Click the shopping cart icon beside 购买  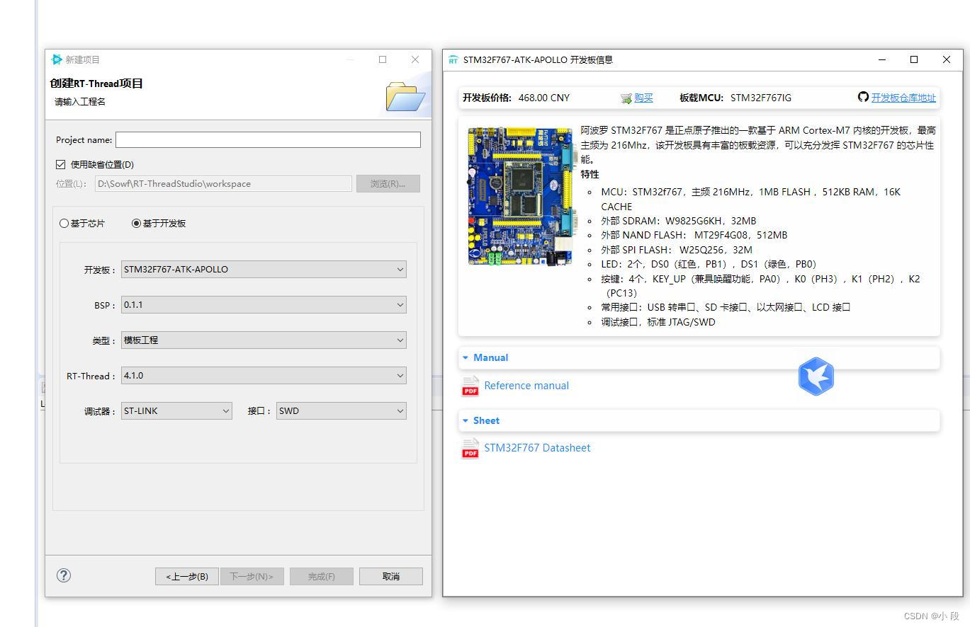pyautogui.click(x=626, y=98)
